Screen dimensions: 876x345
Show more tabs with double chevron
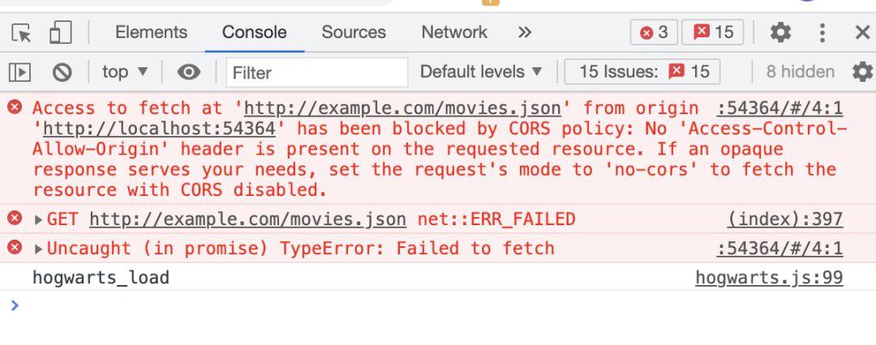coord(525,32)
